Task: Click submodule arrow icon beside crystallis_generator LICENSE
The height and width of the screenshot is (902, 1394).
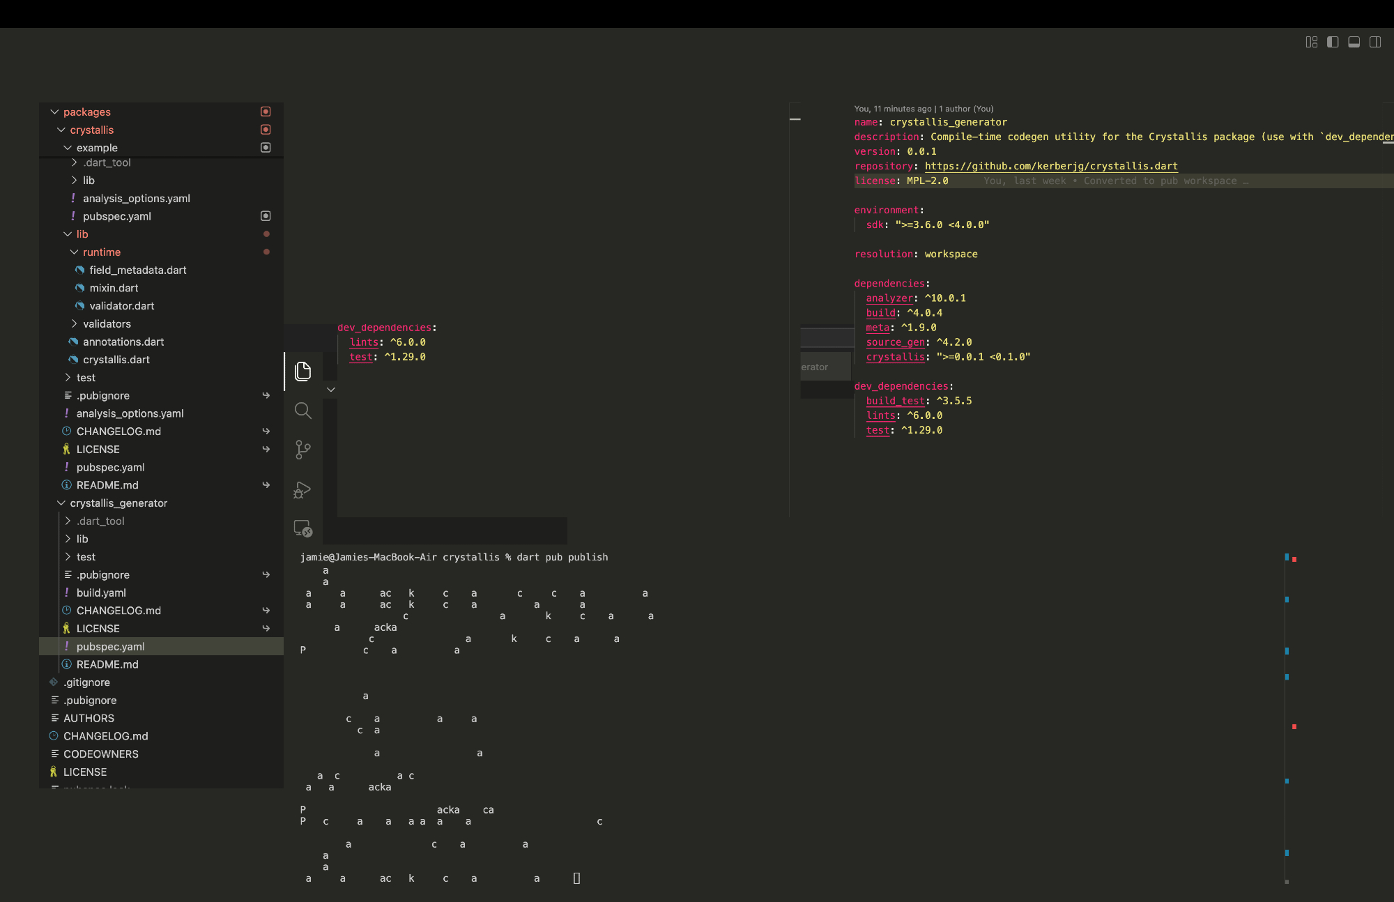Action: [x=266, y=629]
